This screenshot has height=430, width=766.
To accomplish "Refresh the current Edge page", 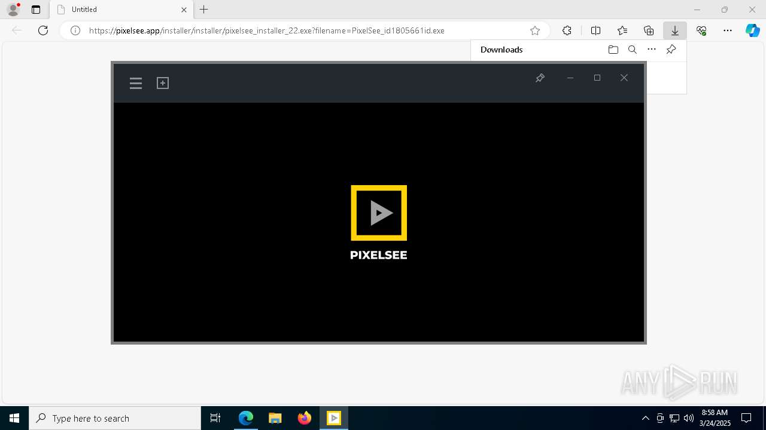I will pos(43,30).
